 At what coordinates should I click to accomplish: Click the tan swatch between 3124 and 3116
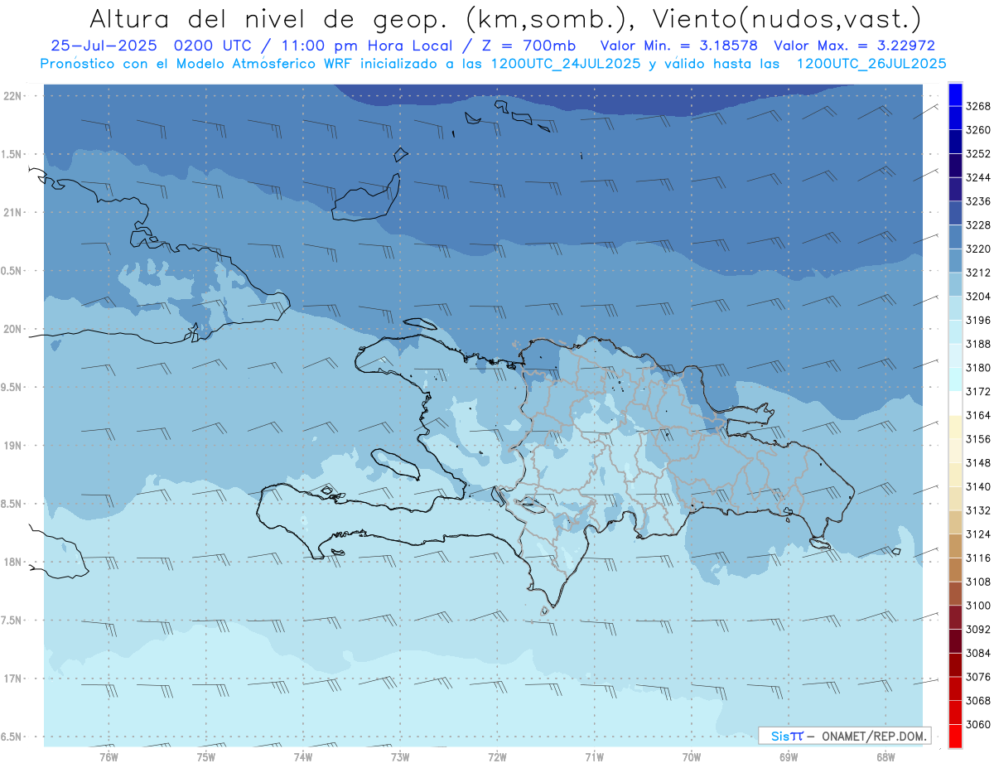[955, 546]
